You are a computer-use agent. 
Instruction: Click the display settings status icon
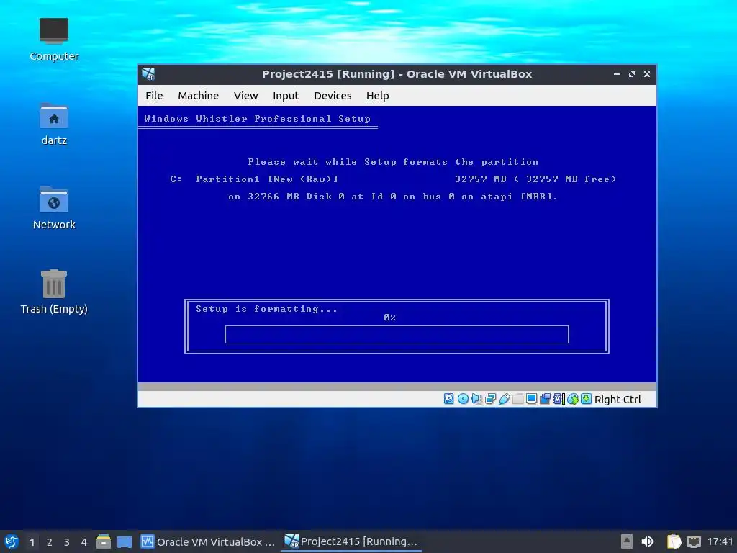(532, 399)
